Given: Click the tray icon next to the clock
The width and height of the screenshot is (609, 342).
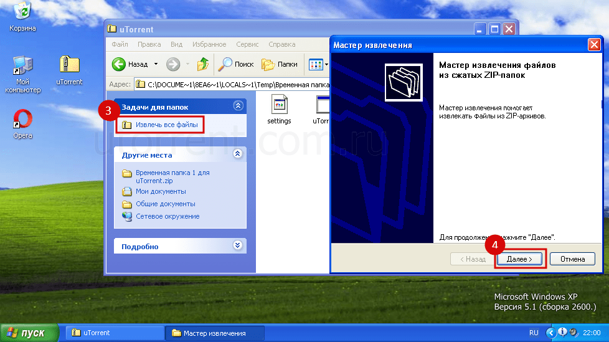Looking at the screenshot, I should click(573, 333).
